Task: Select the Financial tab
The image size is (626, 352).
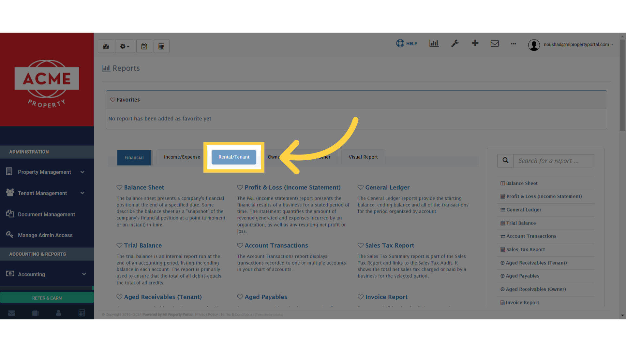Action: coord(134,158)
